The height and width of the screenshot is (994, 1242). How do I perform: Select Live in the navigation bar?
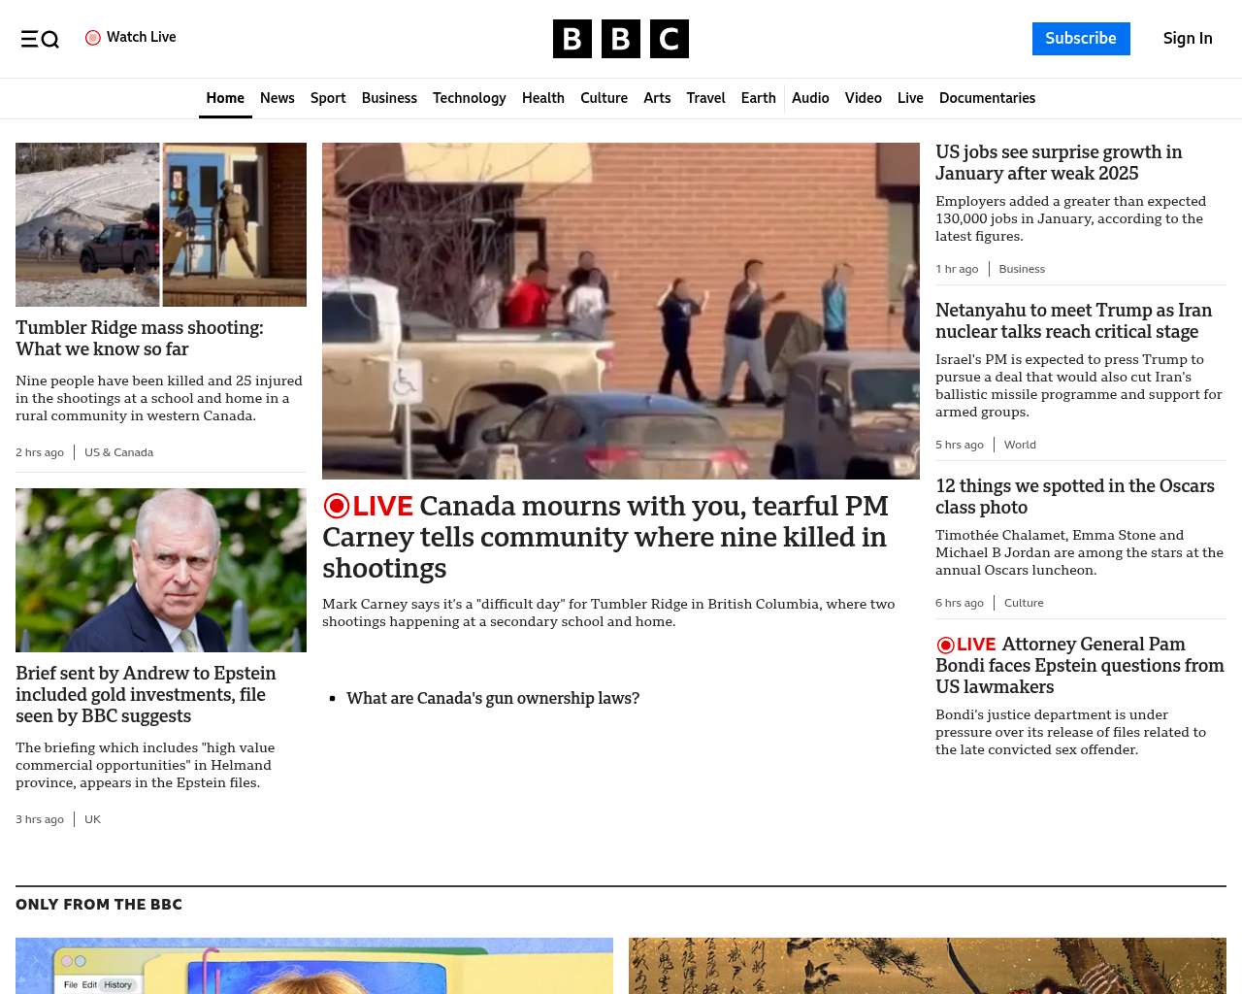click(910, 98)
